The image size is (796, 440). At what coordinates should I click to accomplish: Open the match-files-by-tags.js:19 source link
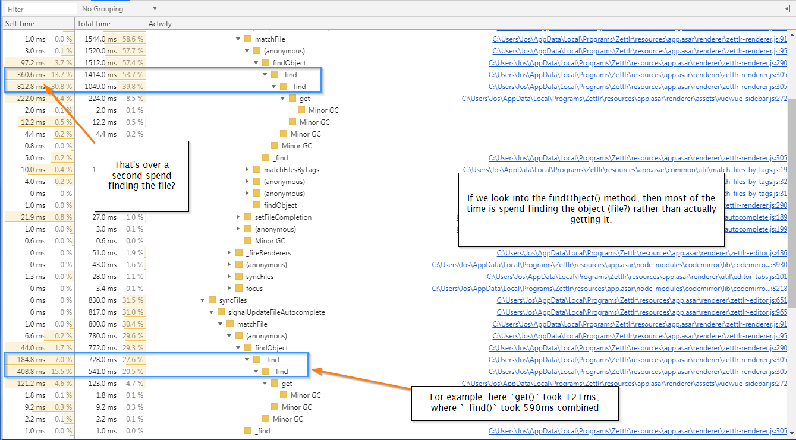pyautogui.click(x=625, y=169)
